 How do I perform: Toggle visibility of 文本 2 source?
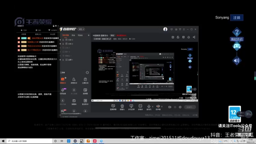click(x=60, y=44)
